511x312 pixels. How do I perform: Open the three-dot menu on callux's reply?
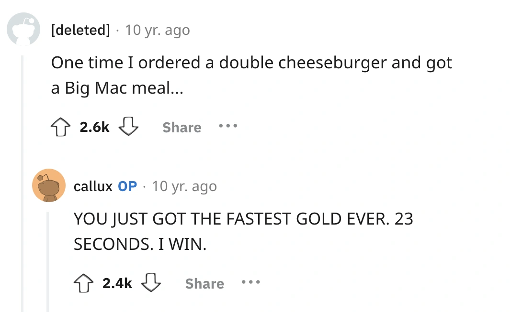pos(251,284)
